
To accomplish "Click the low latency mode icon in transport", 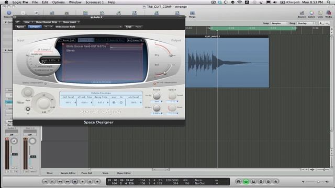I will (x=239, y=182).
